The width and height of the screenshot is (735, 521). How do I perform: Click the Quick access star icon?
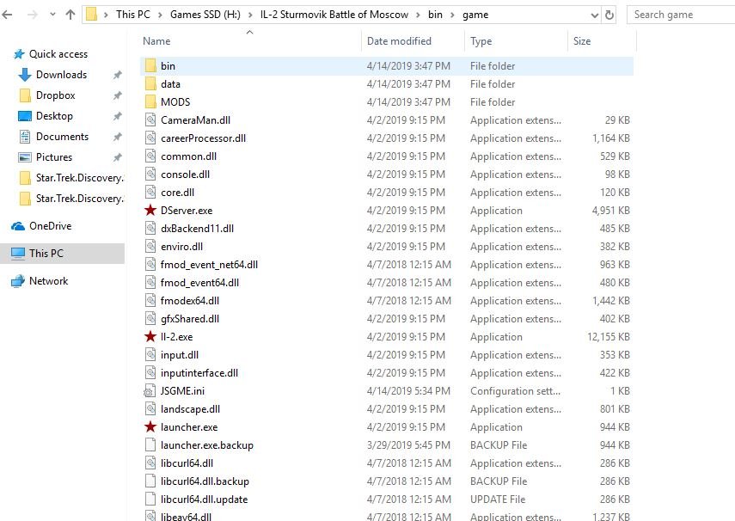click(19, 54)
